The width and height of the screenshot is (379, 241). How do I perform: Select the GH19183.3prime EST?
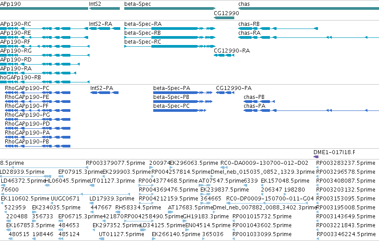(206, 216)
